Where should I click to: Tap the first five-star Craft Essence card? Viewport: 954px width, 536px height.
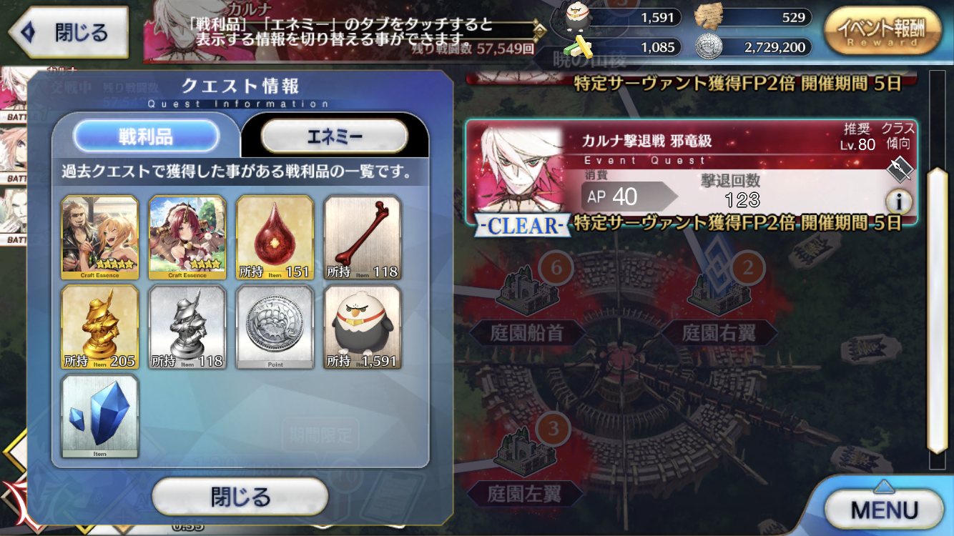(100, 237)
